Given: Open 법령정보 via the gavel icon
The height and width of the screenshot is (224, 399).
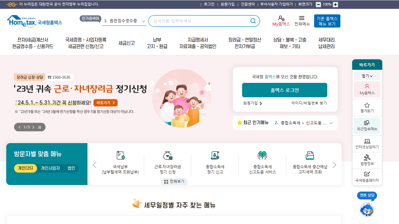Looking at the screenshot, I should coord(367,160).
